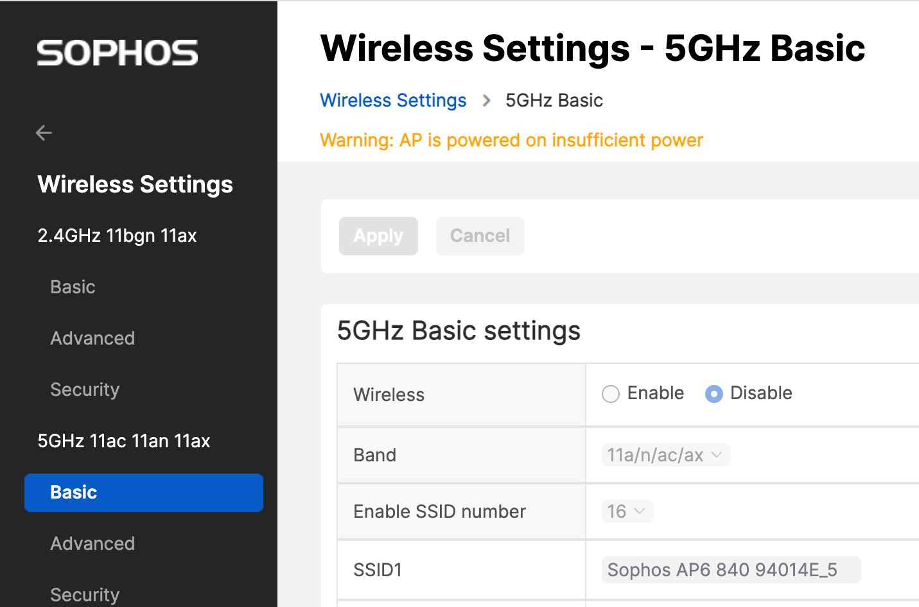Open 2.4GHz Basic settings in sidebar
Image resolution: width=919 pixels, height=607 pixels.
[x=73, y=287]
